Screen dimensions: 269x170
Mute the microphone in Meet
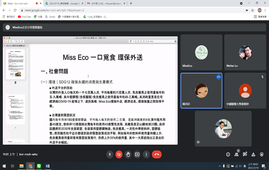coord(110,154)
